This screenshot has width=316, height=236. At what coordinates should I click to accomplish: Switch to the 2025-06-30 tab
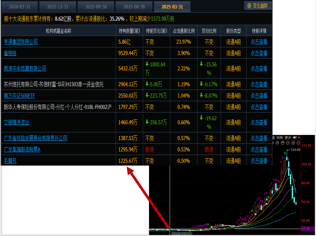[134, 7]
